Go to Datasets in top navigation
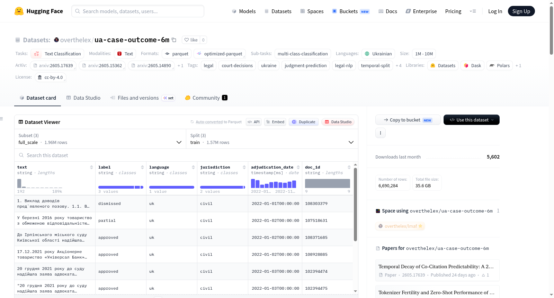The image size is (554, 298). [278, 11]
